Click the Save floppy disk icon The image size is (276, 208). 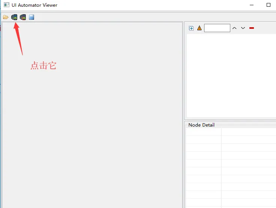pyautogui.click(x=31, y=17)
